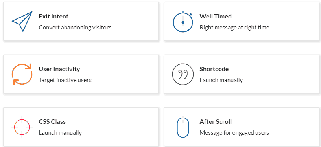
Task: Click "Target inactive users" description
Action: 65,80
